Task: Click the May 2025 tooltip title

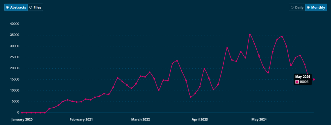Action: click(x=303, y=77)
